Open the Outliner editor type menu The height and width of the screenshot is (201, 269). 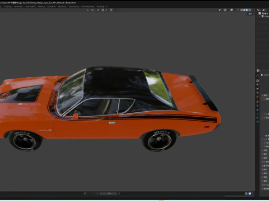(258, 10)
